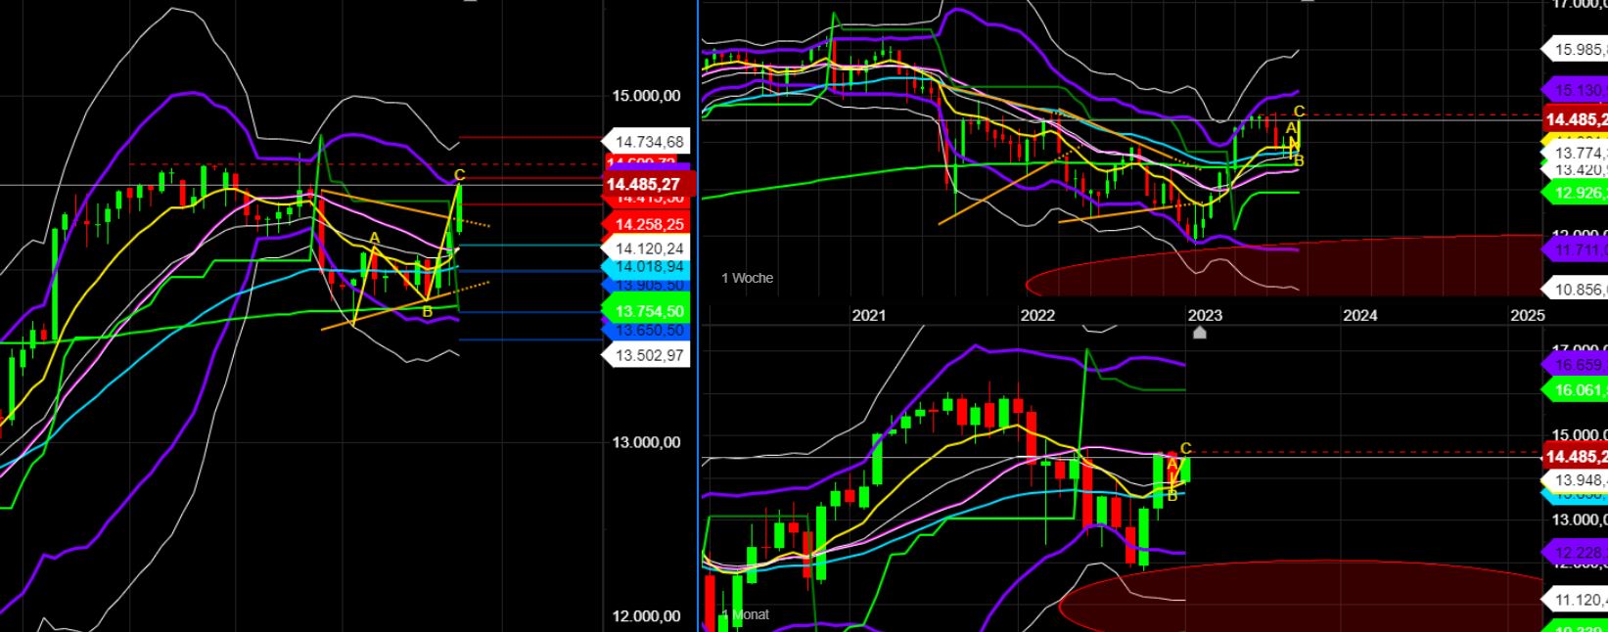Click the purple 12.228 label on monthly chart
Viewport: 1608px width, 632px height.
click(x=1575, y=553)
